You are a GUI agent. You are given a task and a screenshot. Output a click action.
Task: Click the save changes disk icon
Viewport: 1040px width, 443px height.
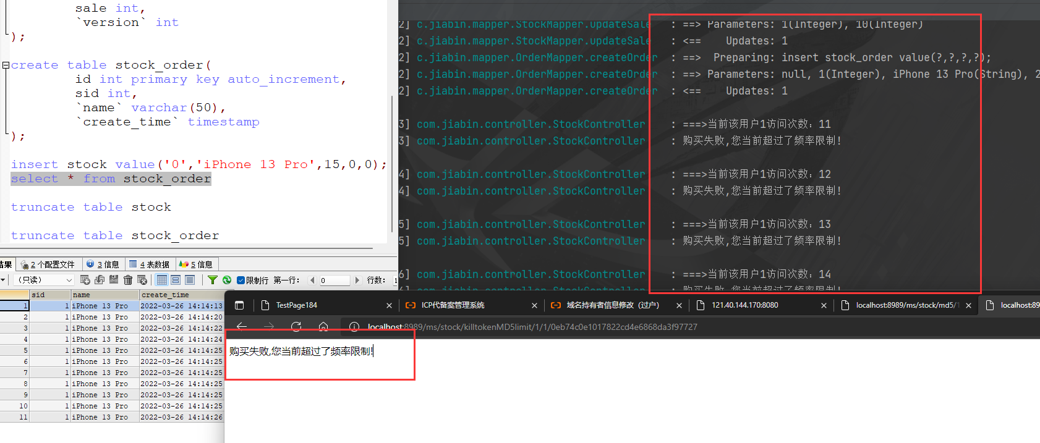[114, 279]
